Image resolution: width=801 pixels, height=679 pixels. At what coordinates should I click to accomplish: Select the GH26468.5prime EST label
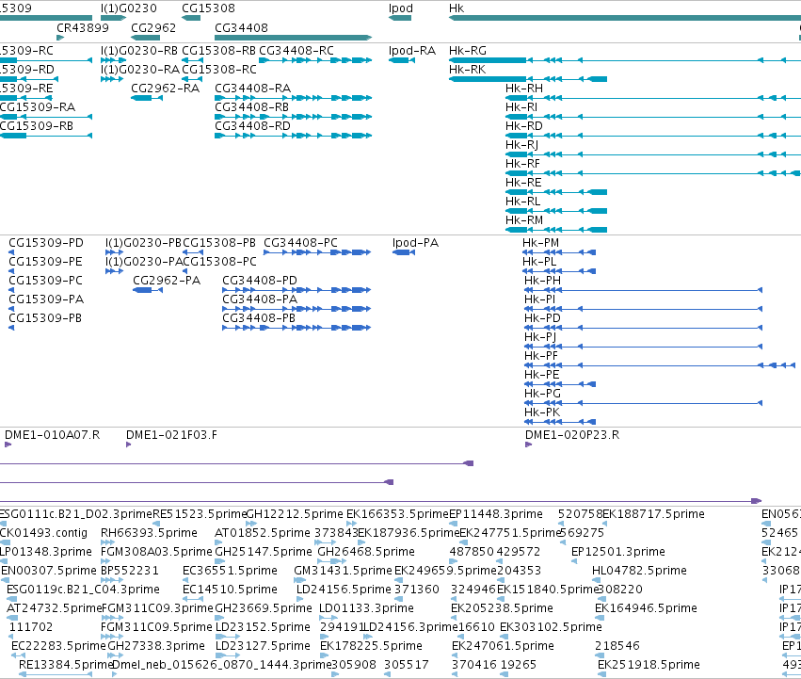click(x=366, y=552)
